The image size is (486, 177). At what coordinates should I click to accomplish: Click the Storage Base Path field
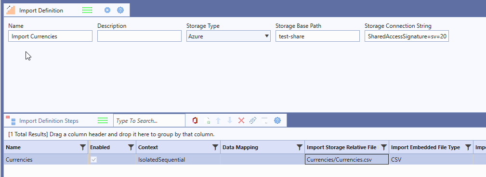[317, 36]
